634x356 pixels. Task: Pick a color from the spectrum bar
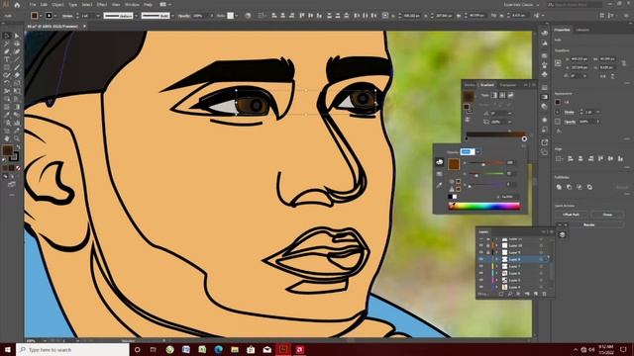click(x=484, y=207)
